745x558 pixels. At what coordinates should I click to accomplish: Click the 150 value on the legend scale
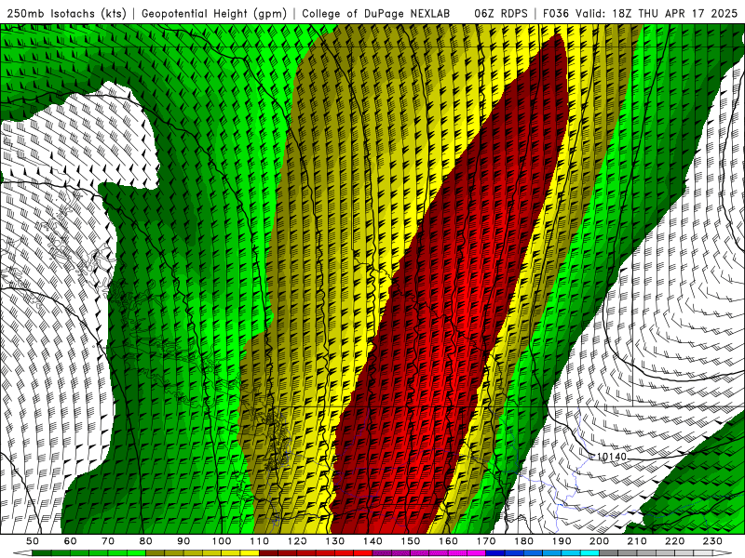(x=410, y=541)
